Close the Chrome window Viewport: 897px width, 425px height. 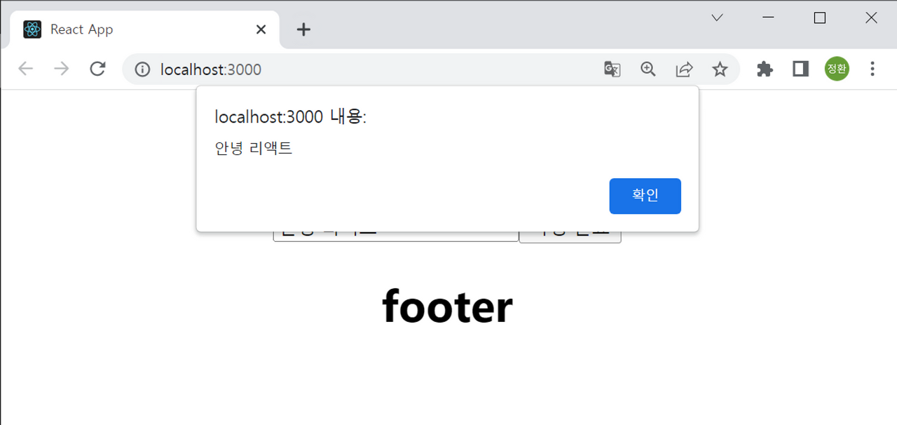871,18
